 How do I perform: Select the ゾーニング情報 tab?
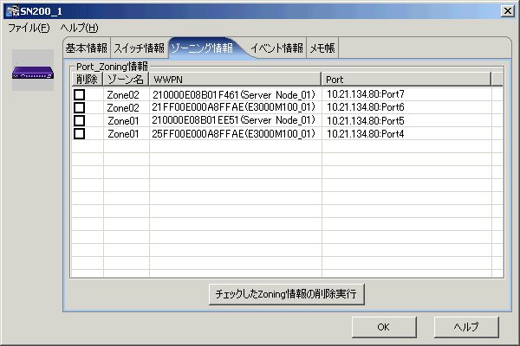click(202, 48)
